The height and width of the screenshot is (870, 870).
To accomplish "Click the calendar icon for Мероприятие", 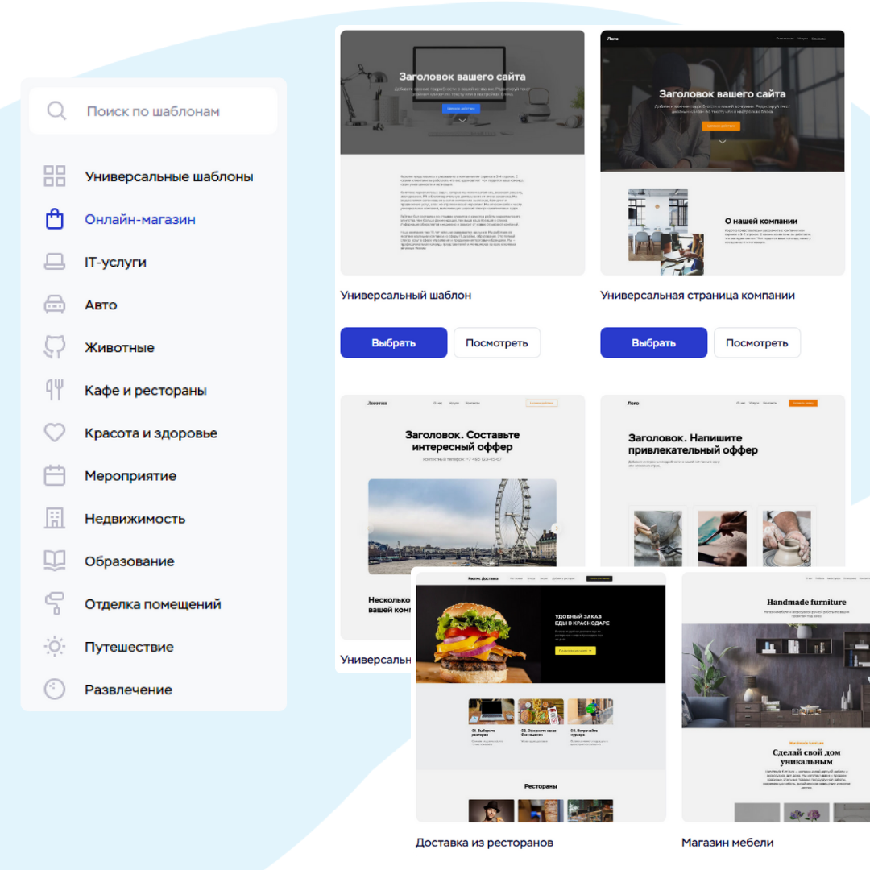I will click(55, 475).
